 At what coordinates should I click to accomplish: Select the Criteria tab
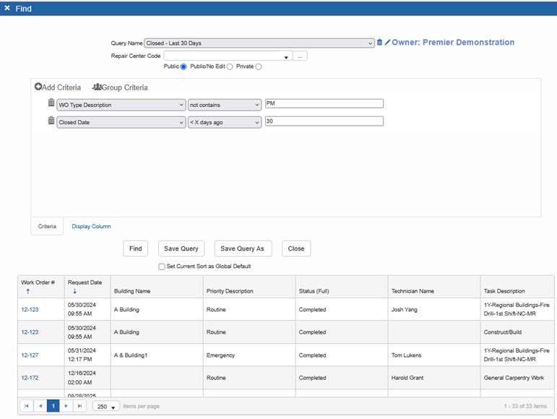coord(47,226)
